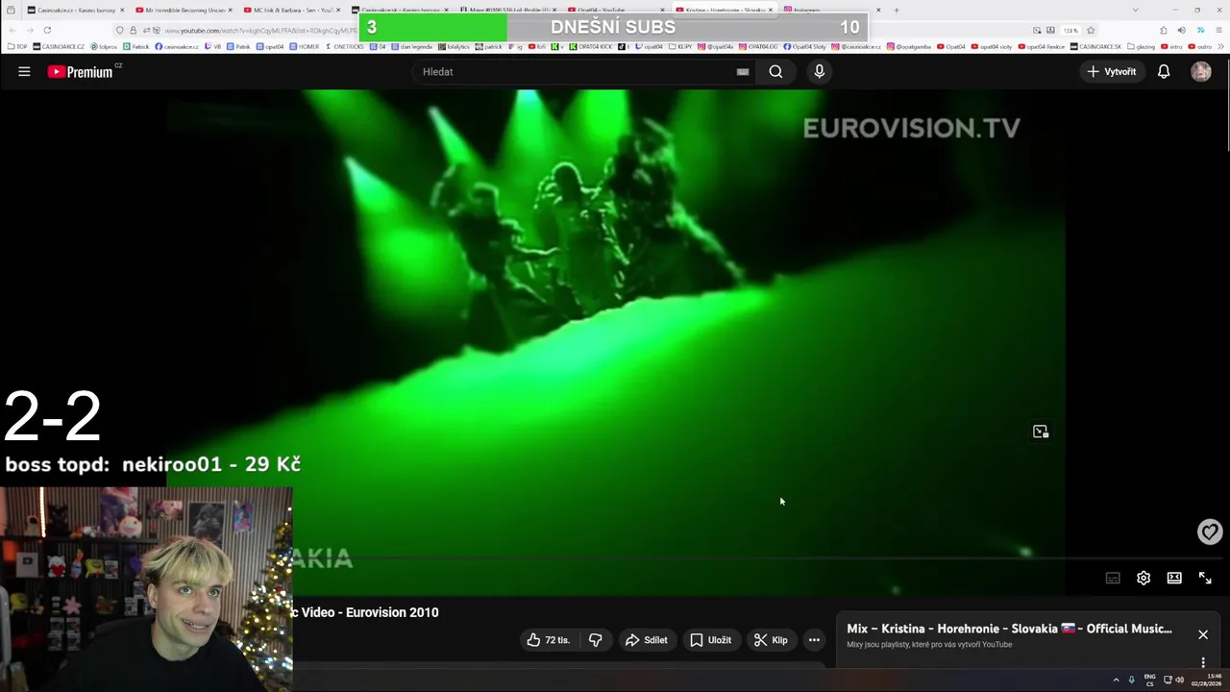Switch the player to theater mode
This screenshot has height=692, width=1230.
click(1174, 578)
